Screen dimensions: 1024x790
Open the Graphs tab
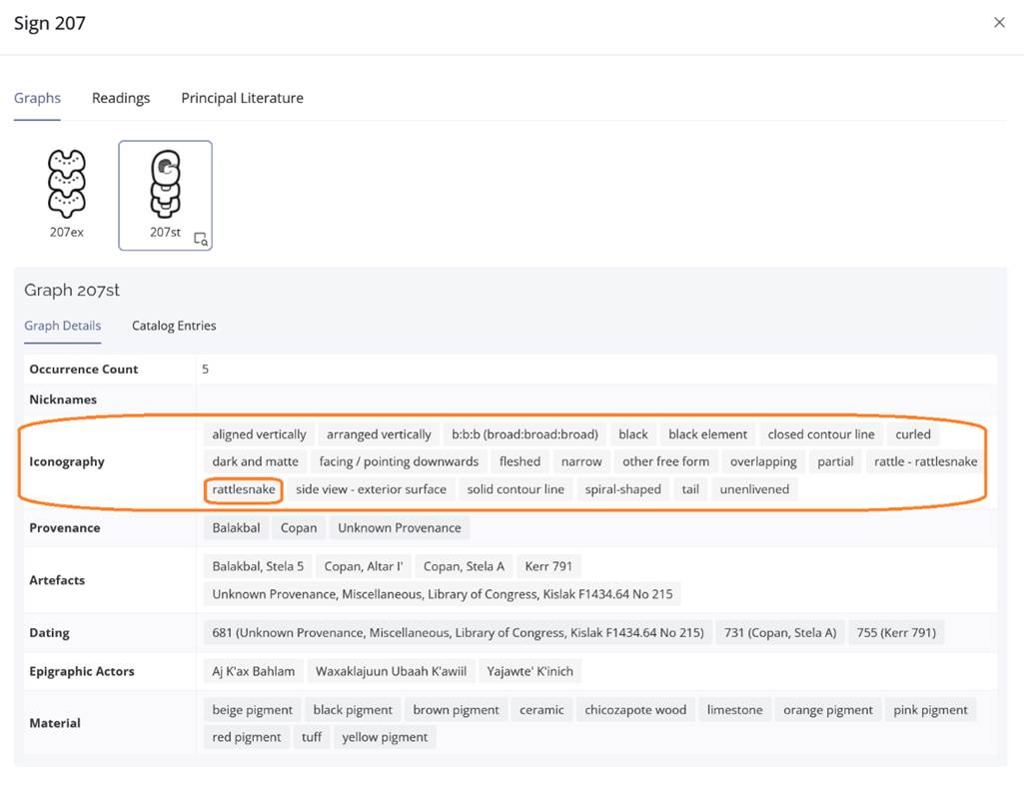[37, 98]
